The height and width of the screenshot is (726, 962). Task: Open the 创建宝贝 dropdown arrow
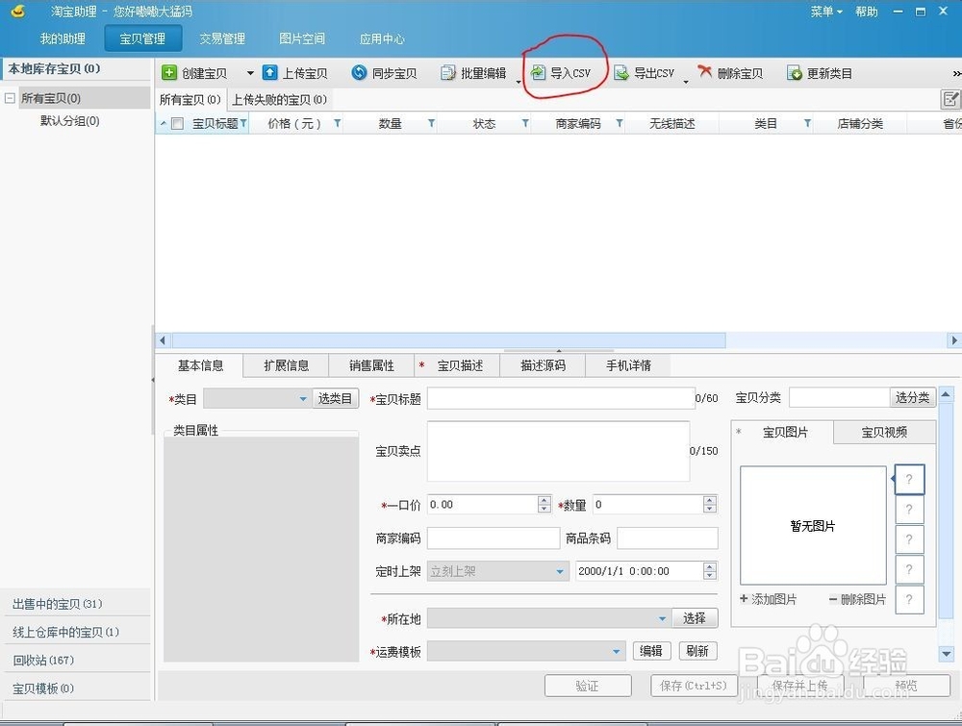point(250,73)
